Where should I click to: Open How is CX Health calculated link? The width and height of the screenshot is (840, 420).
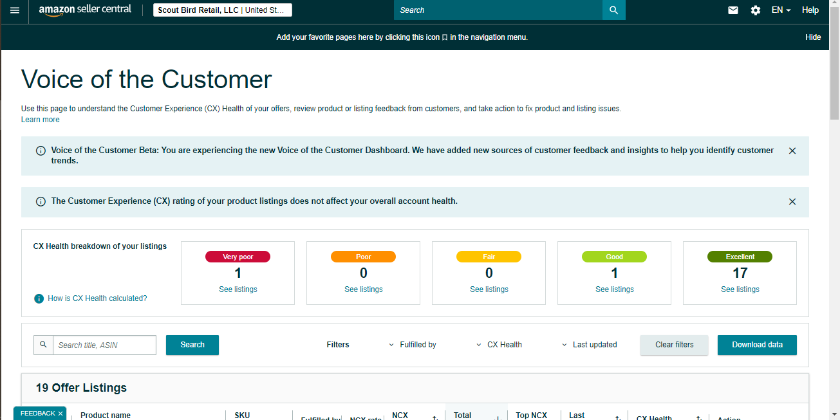click(x=97, y=298)
